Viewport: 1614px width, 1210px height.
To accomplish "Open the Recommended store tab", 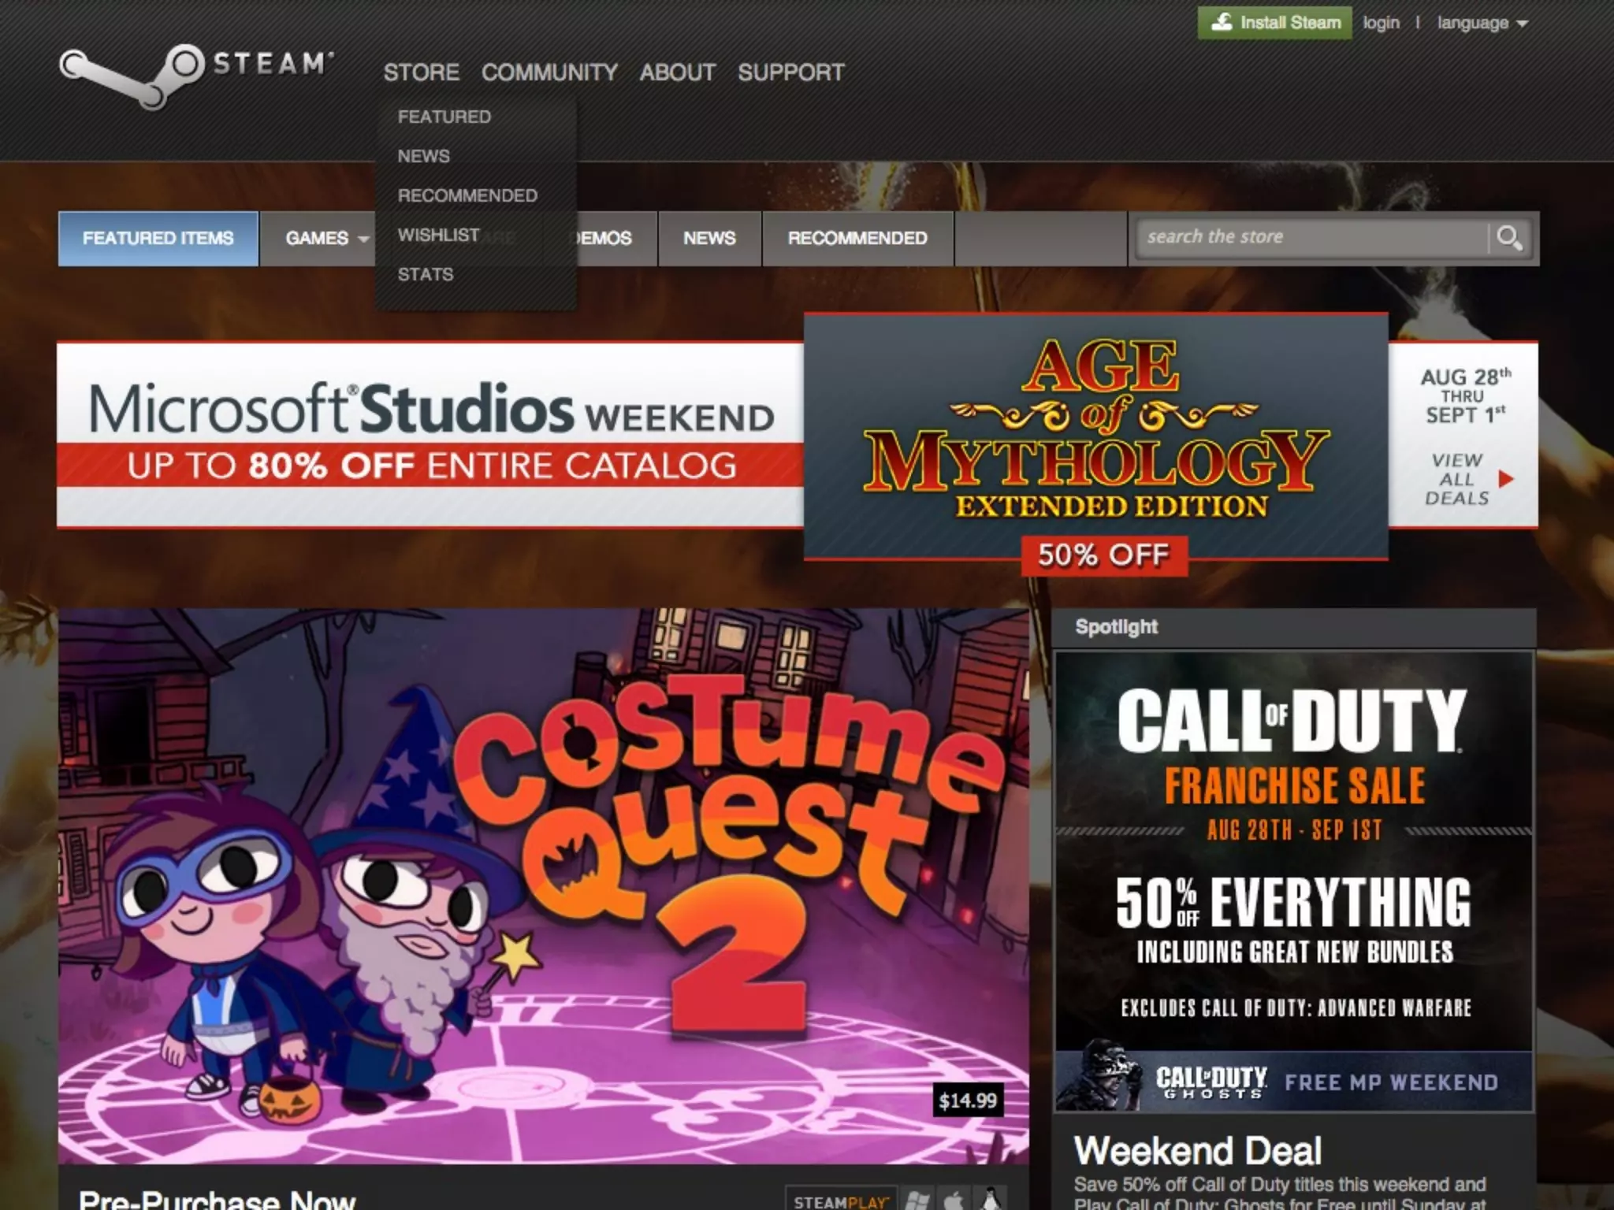I will 857,238.
